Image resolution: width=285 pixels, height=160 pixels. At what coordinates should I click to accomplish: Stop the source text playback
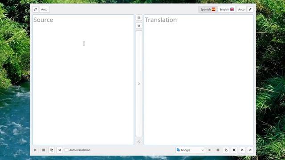point(44,150)
